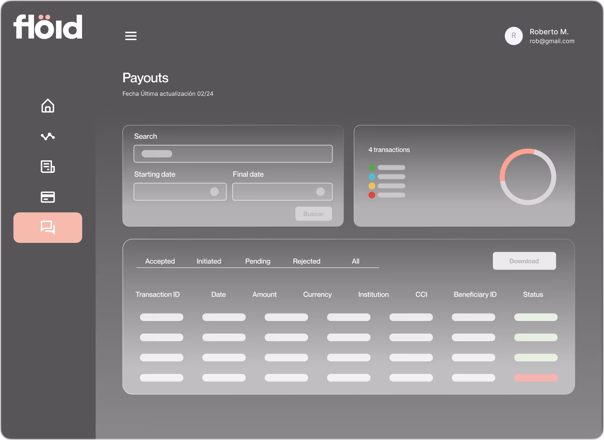The width and height of the screenshot is (604, 440).
Task: Open the Final date picker circle
Action: coord(320,192)
